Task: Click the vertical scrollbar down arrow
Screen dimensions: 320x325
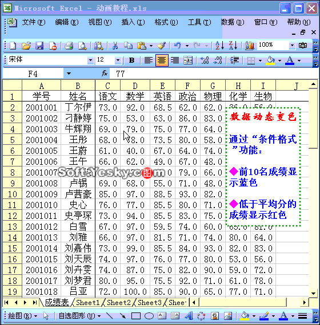Action: pyautogui.click(x=313, y=293)
